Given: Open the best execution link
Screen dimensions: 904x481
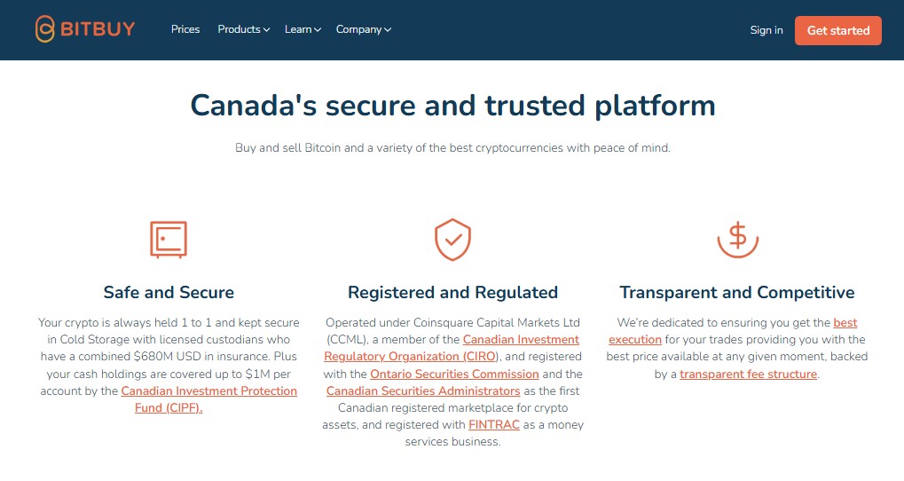Looking at the screenshot, I should [x=845, y=323].
